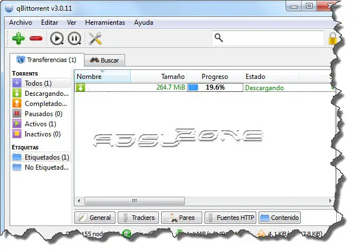The width and height of the screenshot is (356, 252).
Task: Open the Archivo menu
Action: 20,23
